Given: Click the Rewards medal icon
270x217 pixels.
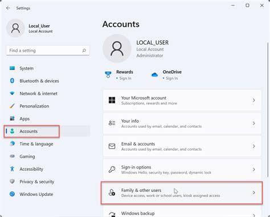Looking at the screenshot, I should 108,74.
